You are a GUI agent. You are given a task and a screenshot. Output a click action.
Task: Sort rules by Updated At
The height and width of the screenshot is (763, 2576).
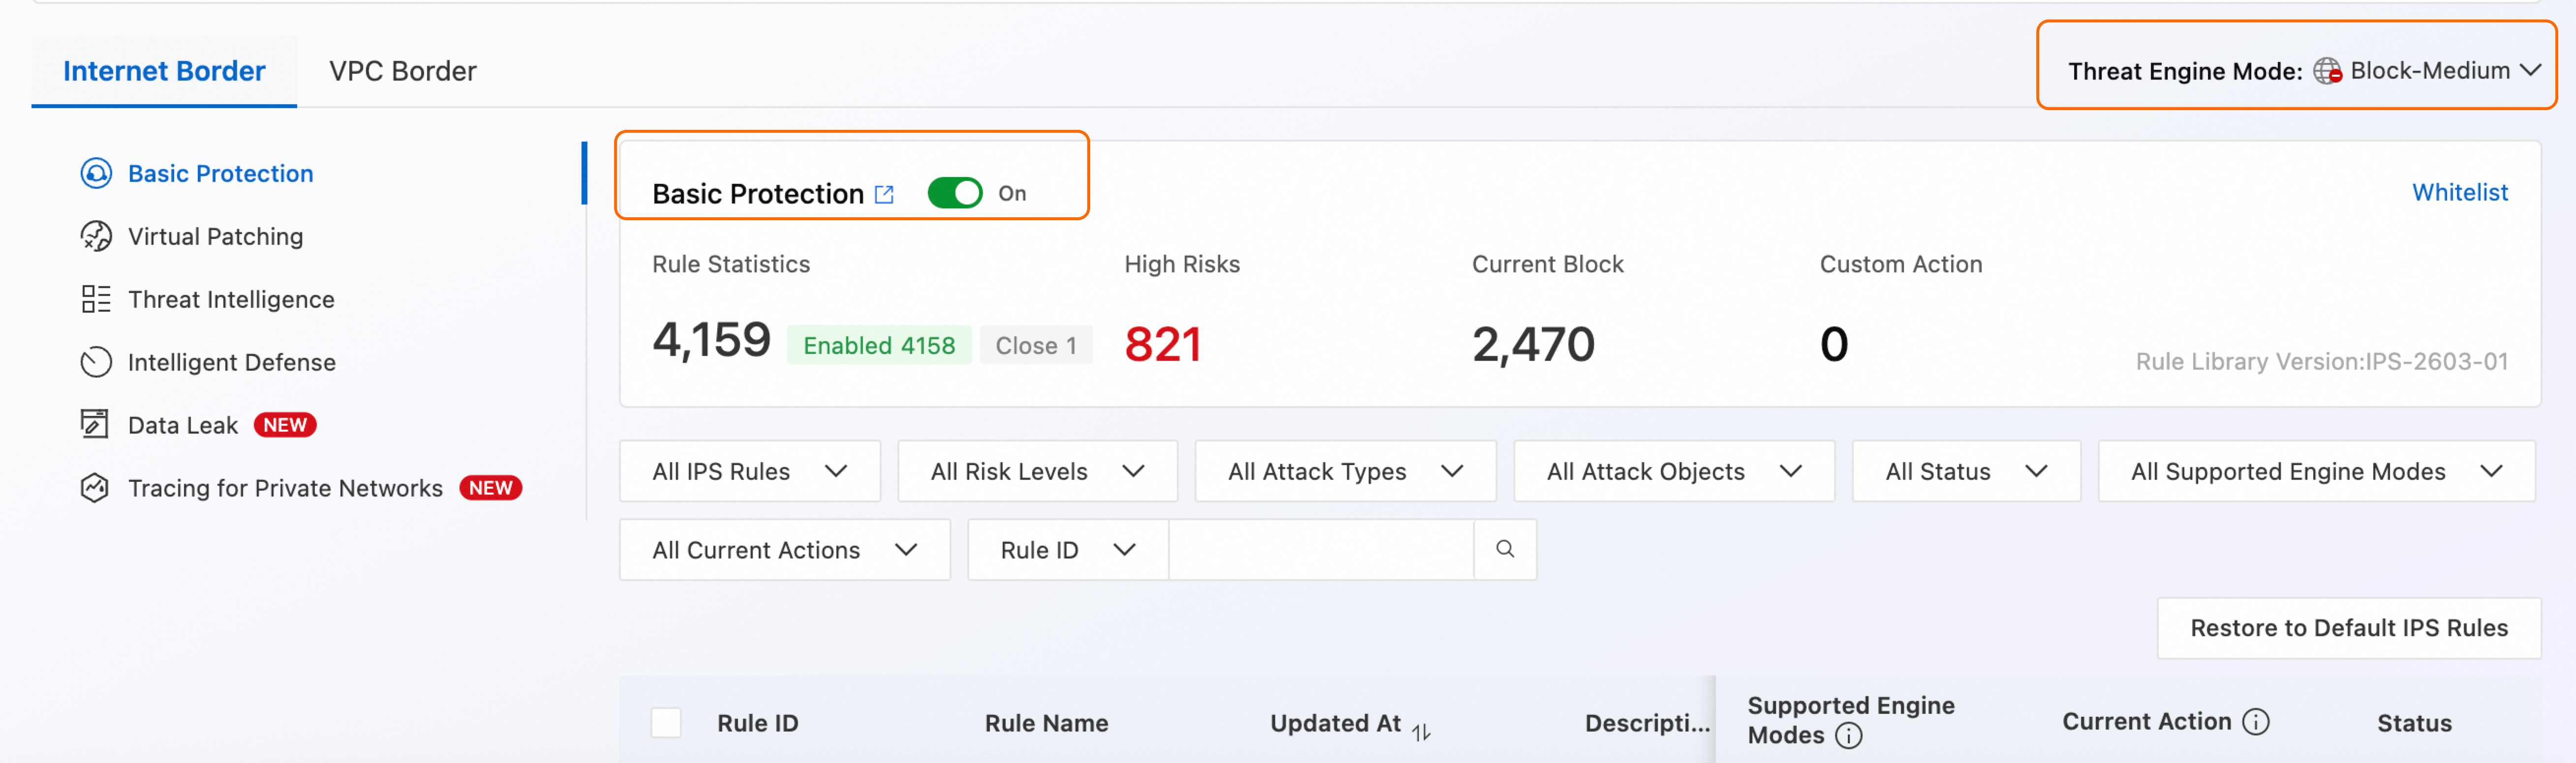pos(1421,732)
